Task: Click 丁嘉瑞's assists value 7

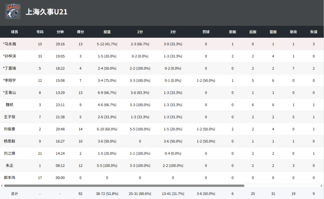Action: click(x=293, y=68)
